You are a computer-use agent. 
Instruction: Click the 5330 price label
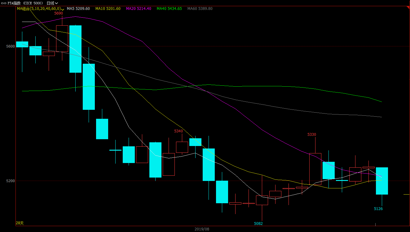pos(312,135)
